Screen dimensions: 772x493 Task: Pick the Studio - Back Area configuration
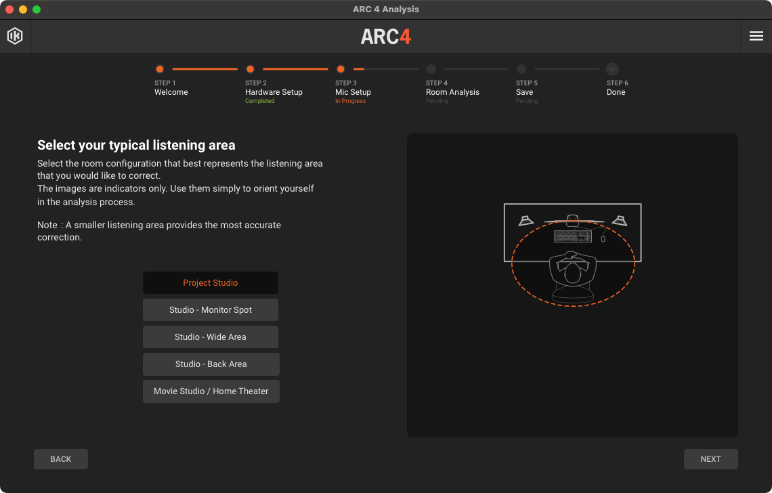211,364
